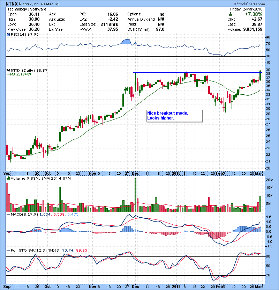
Task: Click the Nasdaq GS exchange label
Action: [x=50, y=4]
